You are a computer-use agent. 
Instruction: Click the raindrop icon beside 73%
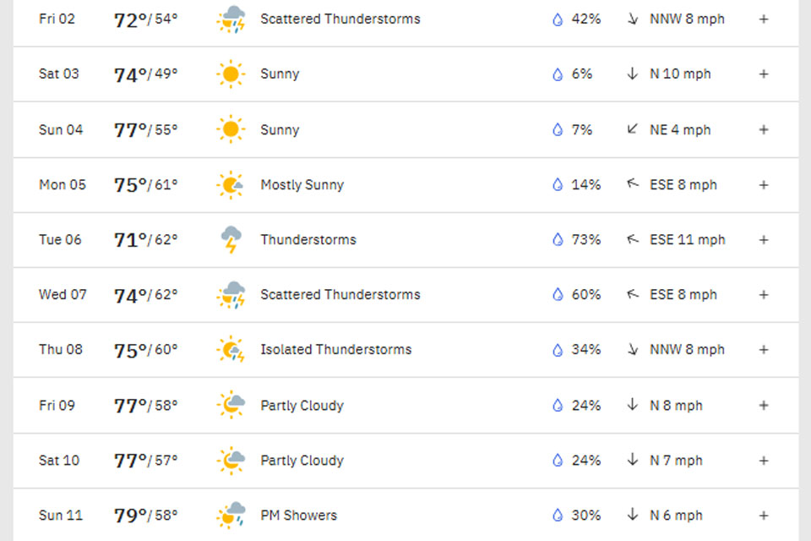pos(558,240)
